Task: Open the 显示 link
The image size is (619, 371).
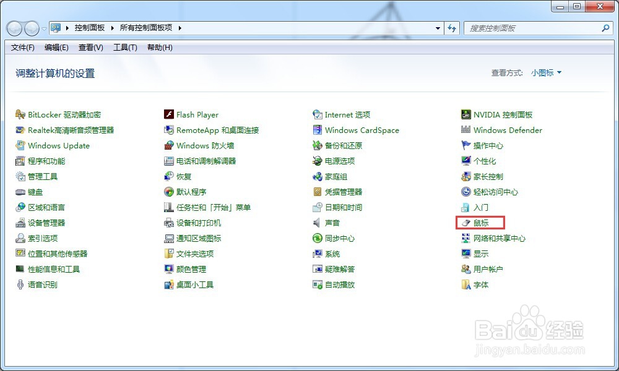Action: [x=481, y=254]
